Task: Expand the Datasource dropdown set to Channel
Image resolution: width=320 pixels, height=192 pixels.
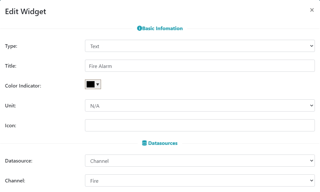Action: point(199,161)
